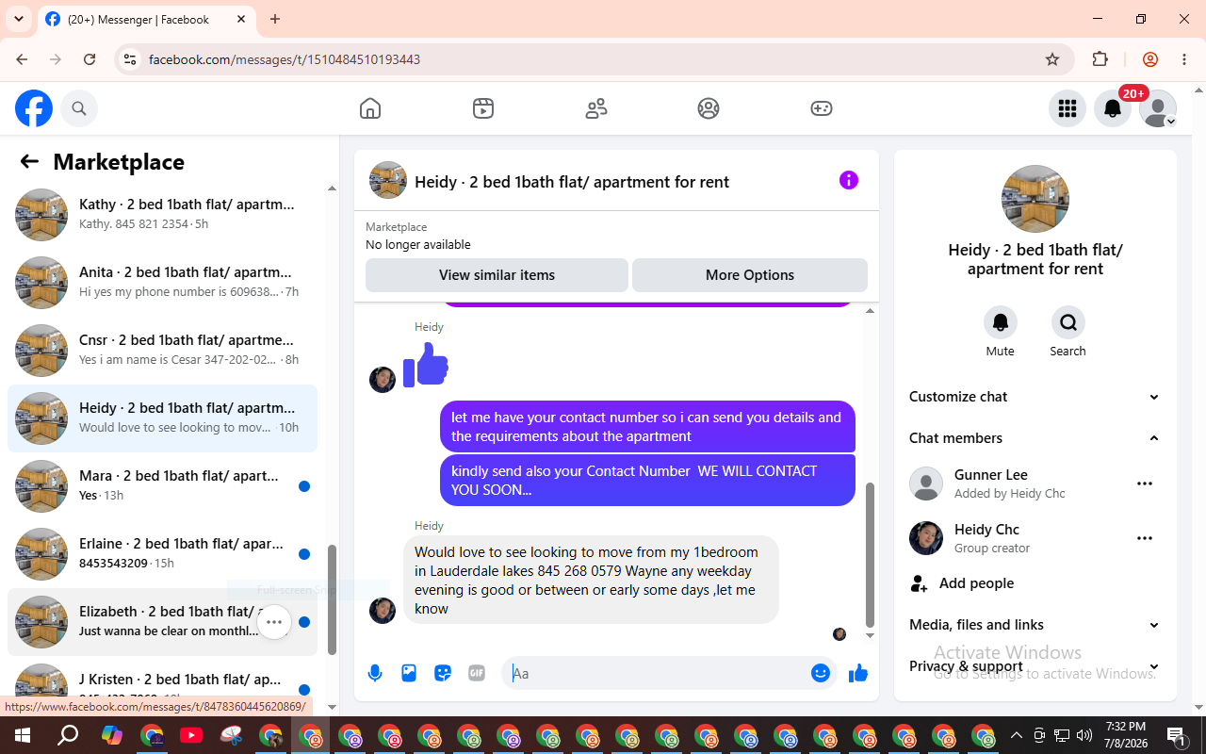Send a thumbs-up like from the composer
1206x754 pixels.
click(x=858, y=673)
